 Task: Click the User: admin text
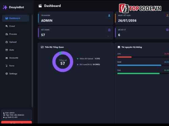click(10, 113)
